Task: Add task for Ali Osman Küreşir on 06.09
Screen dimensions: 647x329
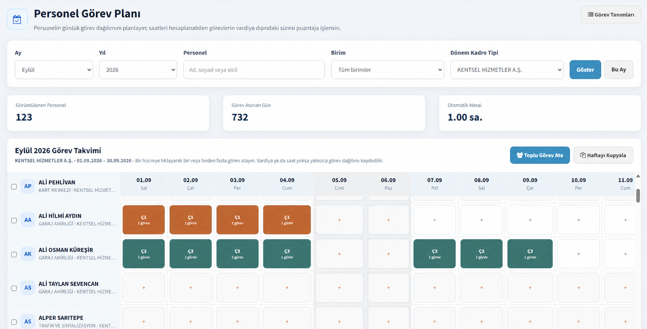Action: point(388,254)
